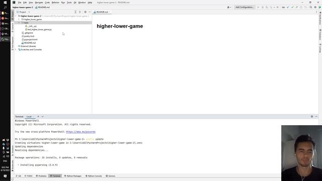Open terminal sessions dropdown arrow

click(42, 117)
